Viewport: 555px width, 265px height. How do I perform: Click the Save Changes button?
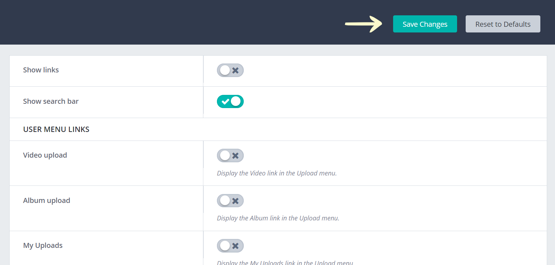[425, 24]
